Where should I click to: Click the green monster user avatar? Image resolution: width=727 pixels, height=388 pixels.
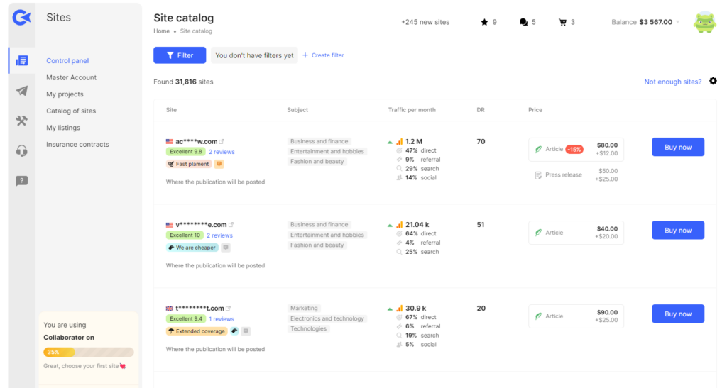[x=705, y=22]
